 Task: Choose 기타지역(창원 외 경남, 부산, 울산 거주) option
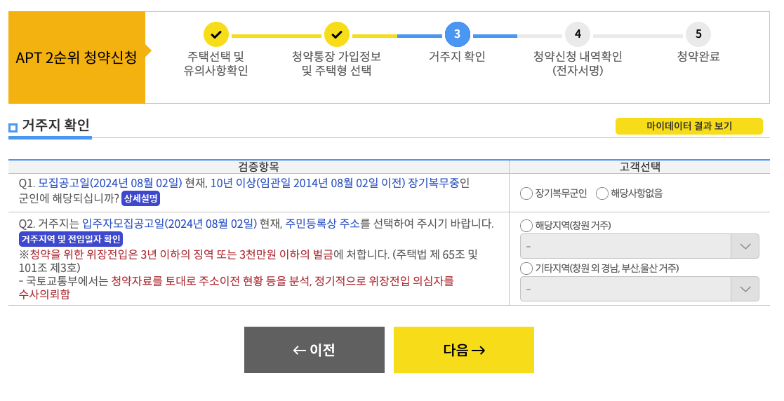pos(526,269)
